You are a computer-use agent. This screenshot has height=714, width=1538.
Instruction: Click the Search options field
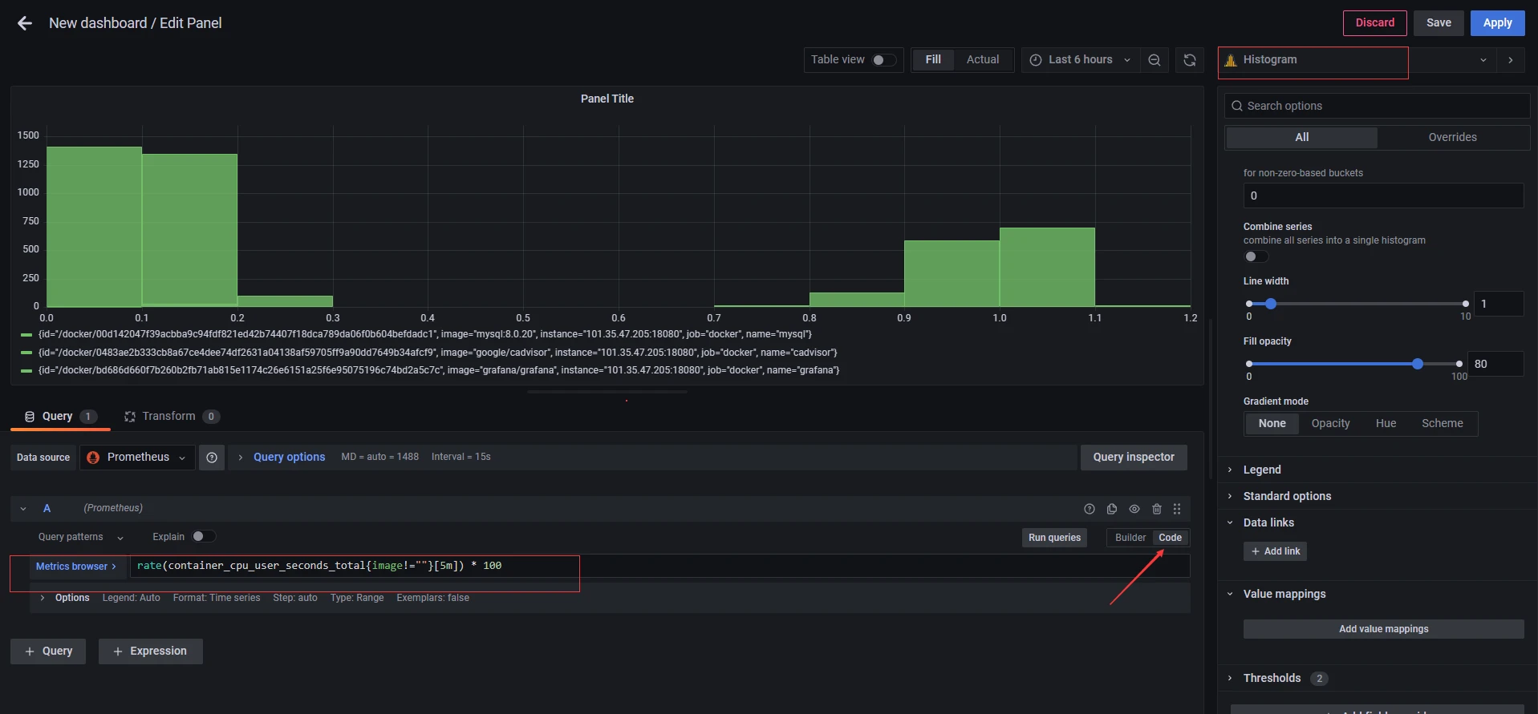coord(1377,106)
